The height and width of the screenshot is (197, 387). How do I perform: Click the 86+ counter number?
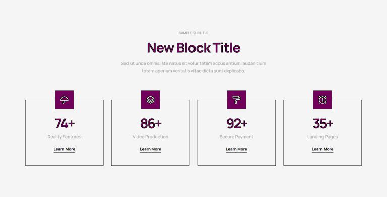coord(151,123)
